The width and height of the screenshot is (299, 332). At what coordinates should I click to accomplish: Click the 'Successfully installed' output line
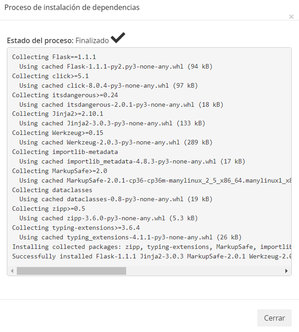152,257
